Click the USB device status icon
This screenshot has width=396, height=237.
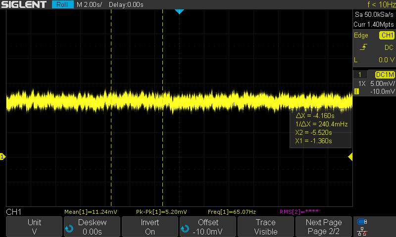pyautogui.click(x=362, y=222)
